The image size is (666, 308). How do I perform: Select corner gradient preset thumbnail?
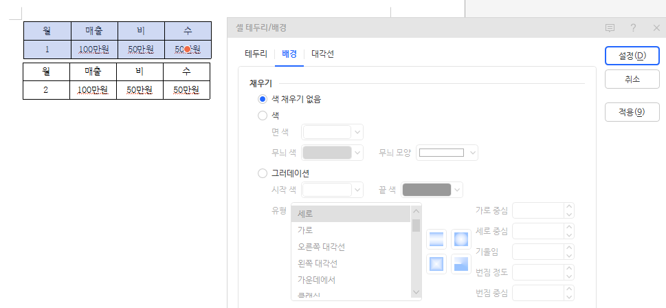click(461, 264)
